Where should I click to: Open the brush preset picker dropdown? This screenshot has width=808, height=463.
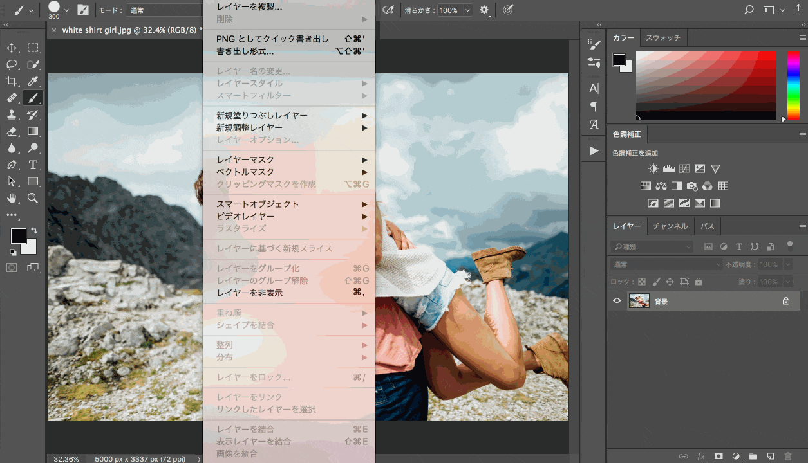click(66, 10)
